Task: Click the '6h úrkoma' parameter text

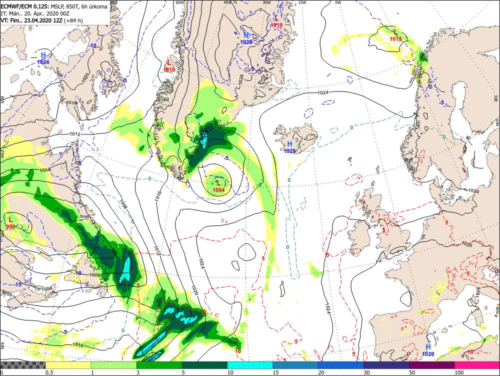Action: pos(94,6)
